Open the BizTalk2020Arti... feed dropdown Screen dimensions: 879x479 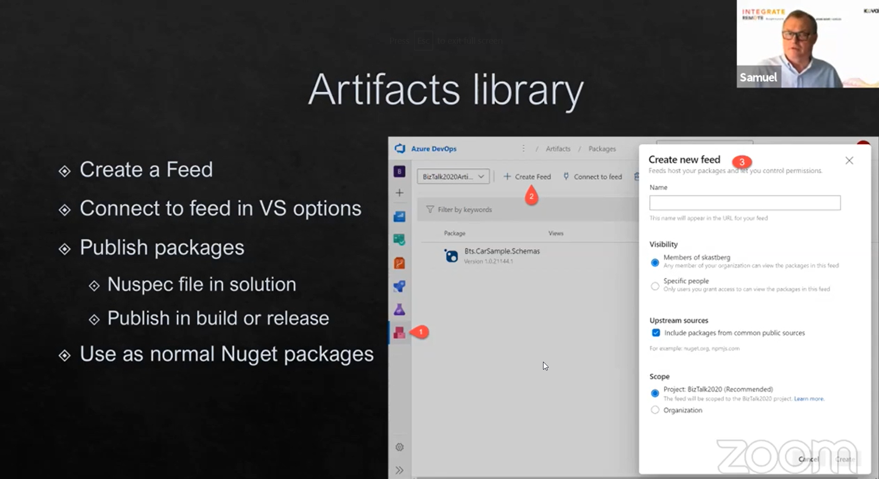[x=453, y=176]
